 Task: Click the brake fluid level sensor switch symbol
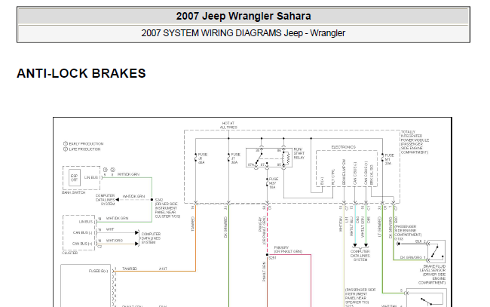coord(437,251)
